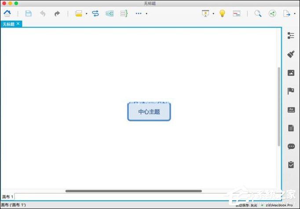Click the horizontal canvas scrollbar
300x209 pixels.
point(134,191)
